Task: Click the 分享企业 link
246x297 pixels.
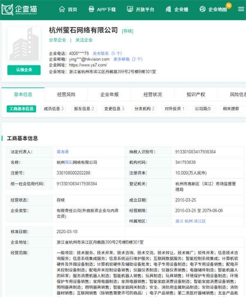Action: 57,40
